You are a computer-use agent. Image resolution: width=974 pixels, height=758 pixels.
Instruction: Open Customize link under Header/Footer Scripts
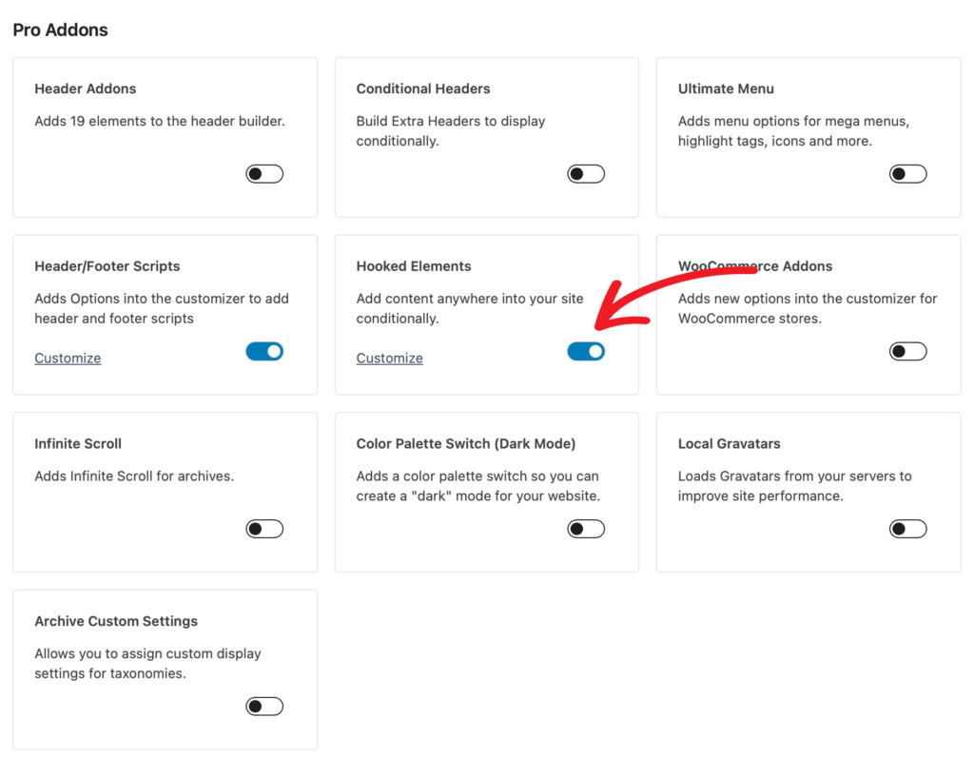[68, 359]
